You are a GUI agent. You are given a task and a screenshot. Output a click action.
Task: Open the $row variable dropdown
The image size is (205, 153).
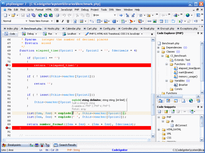click(x=115, y=15)
